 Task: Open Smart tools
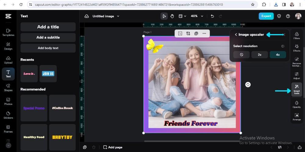tap(297, 90)
